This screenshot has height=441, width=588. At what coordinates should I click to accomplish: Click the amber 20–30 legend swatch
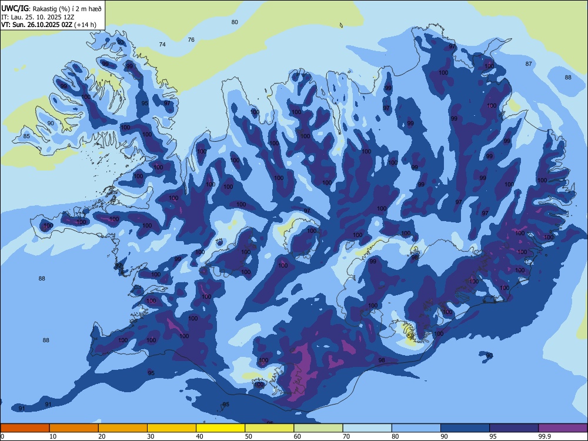tap(123, 428)
